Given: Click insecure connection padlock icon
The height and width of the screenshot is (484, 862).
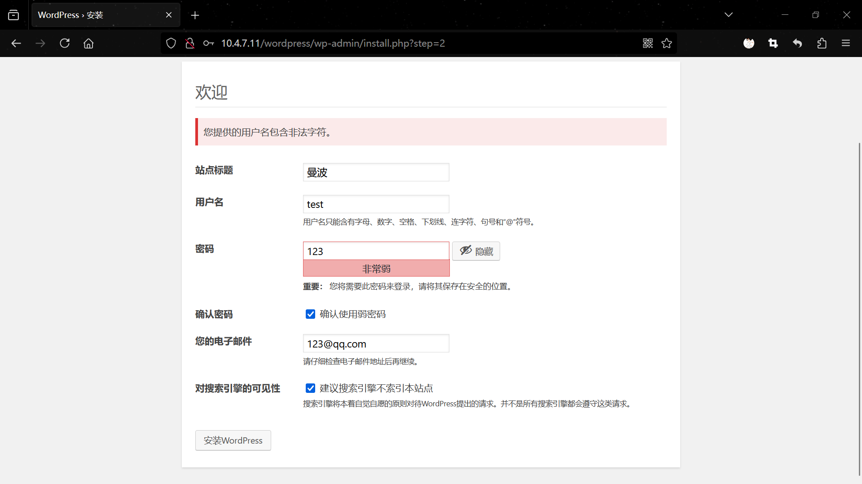Looking at the screenshot, I should [190, 43].
